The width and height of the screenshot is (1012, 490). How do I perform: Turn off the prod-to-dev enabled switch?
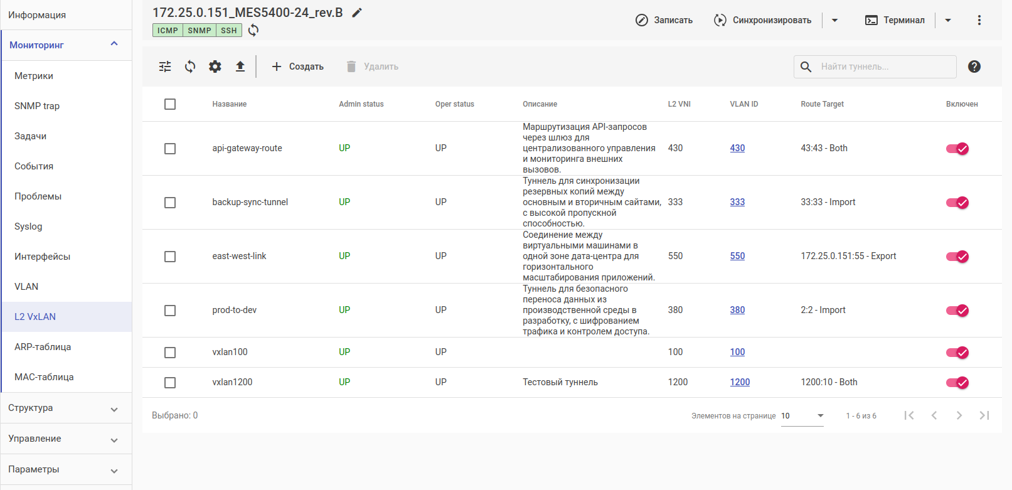pyautogui.click(x=957, y=311)
